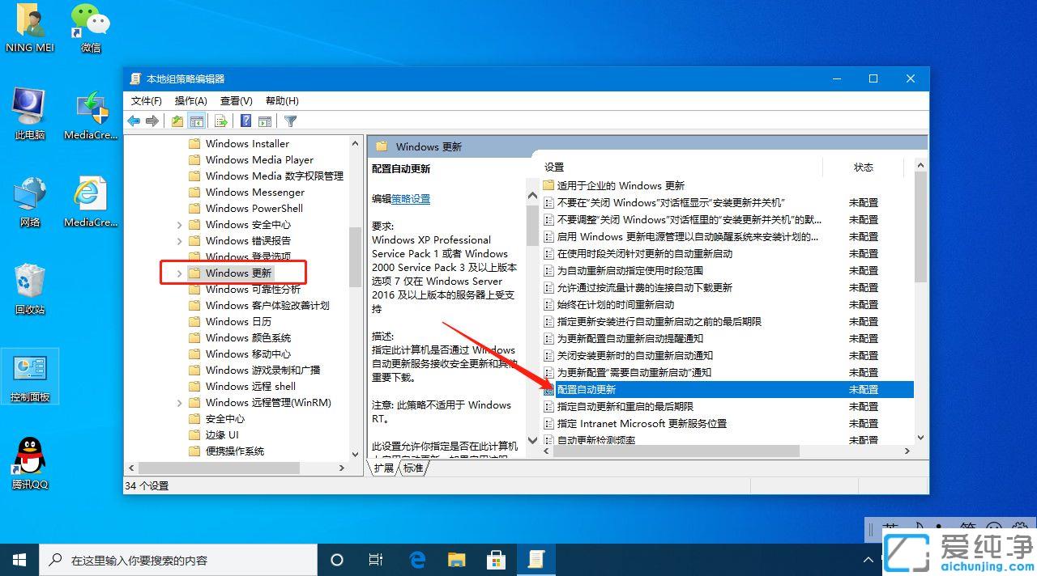Toggle the action pane toolbar icon
1037x576 pixels.
tap(265, 121)
